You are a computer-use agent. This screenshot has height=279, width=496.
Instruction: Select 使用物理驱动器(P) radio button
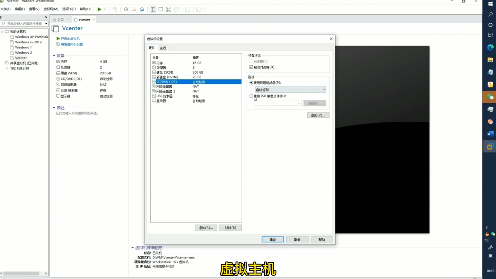pos(251,83)
